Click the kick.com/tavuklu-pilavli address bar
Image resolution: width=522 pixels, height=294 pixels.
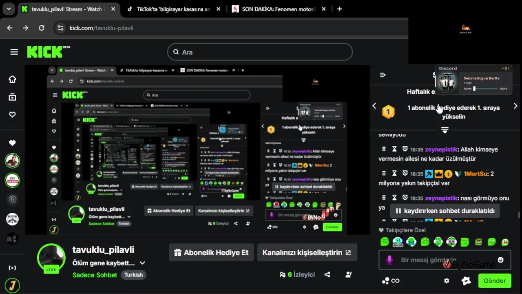tap(230, 28)
